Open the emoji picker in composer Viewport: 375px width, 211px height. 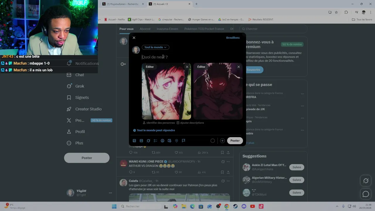[163, 141]
